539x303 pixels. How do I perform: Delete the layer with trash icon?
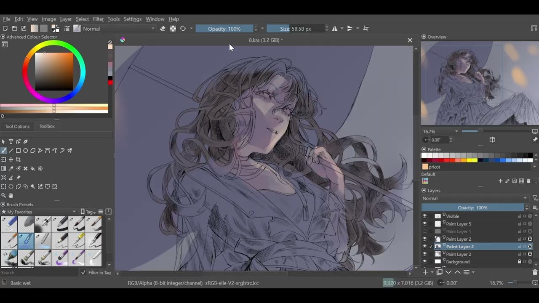[535, 272]
